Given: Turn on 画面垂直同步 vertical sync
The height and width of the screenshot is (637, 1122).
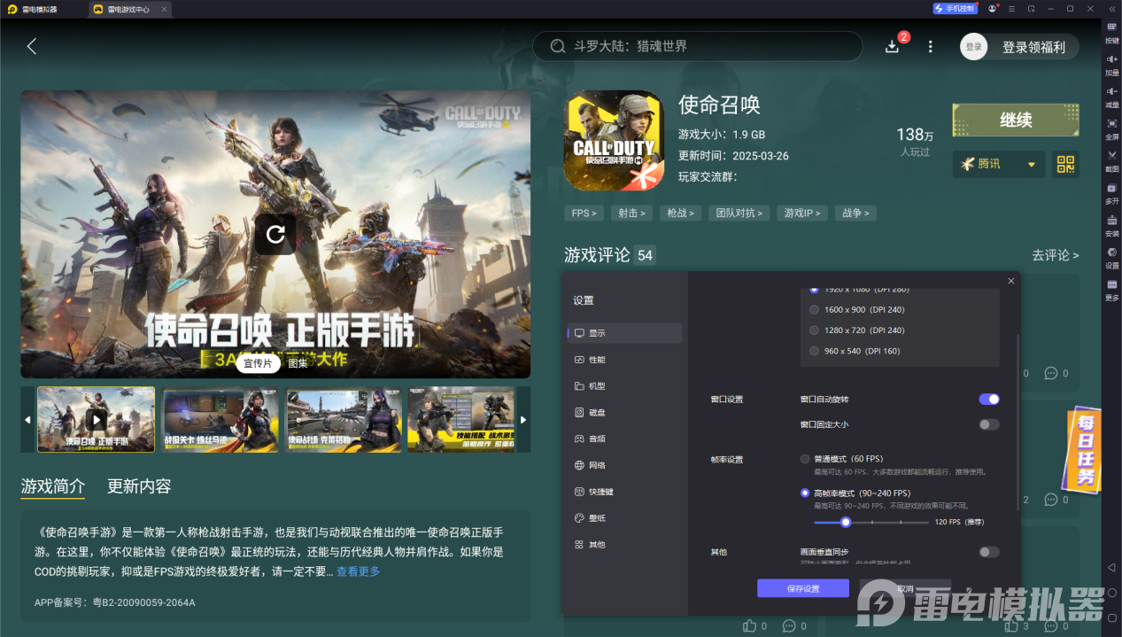Looking at the screenshot, I should coord(988,551).
